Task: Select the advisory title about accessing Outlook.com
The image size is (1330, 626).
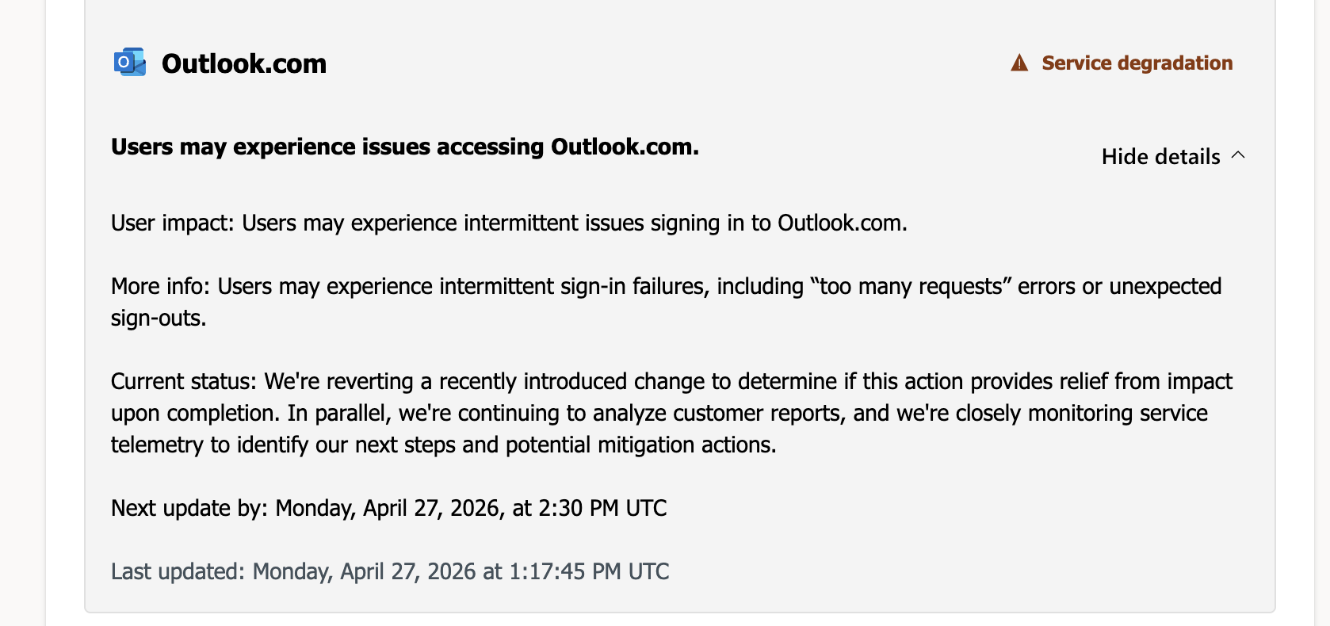Action: [405, 147]
